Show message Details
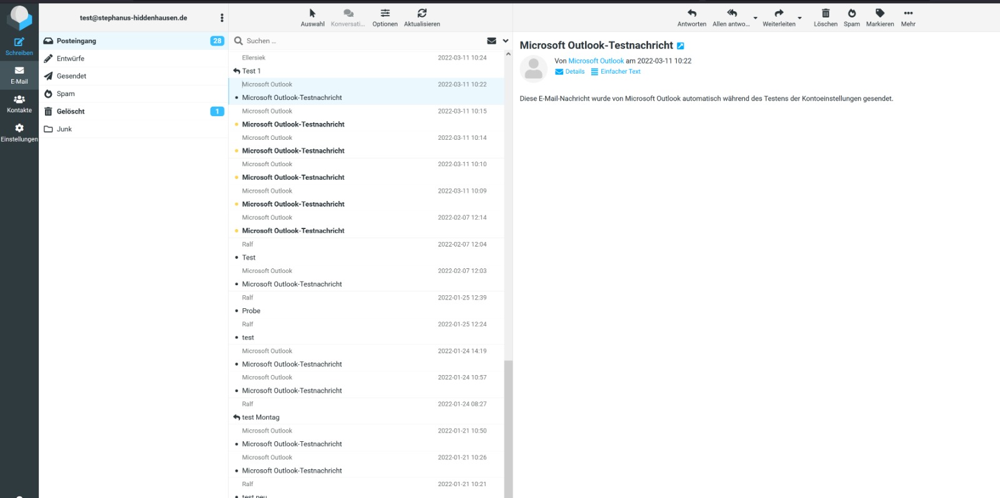Image resolution: width=1000 pixels, height=498 pixels. pyautogui.click(x=570, y=72)
